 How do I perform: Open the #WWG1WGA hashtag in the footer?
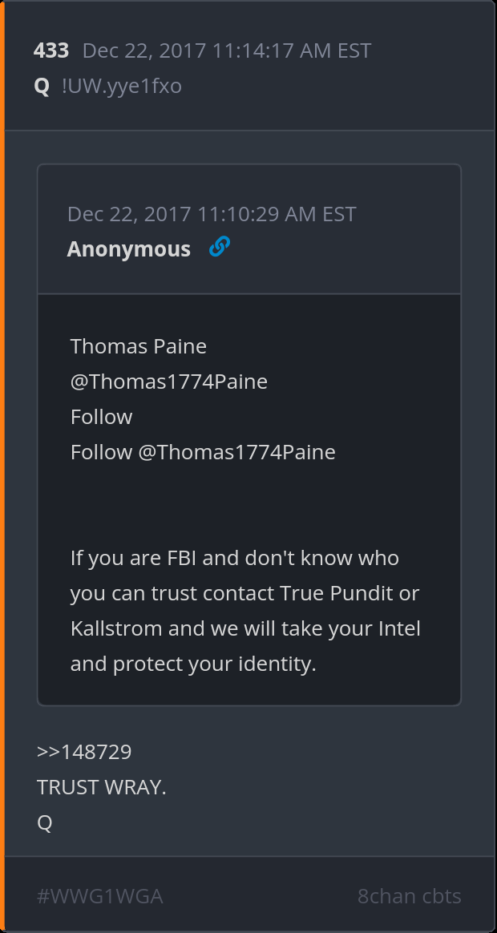pos(100,896)
